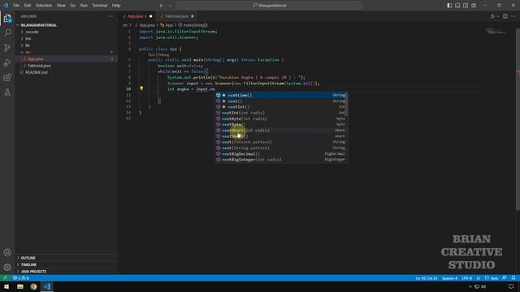Select README.md in the explorer

[x=36, y=72]
